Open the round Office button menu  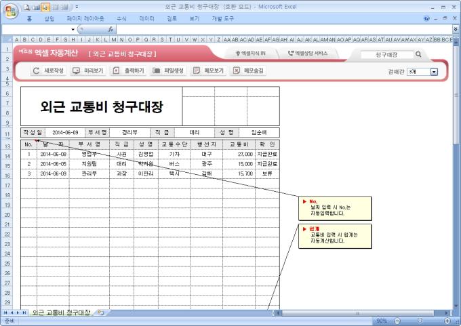point(11,11)
